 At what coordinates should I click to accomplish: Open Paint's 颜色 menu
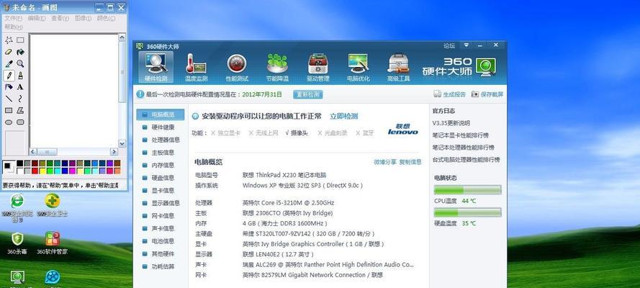(106, 18)
